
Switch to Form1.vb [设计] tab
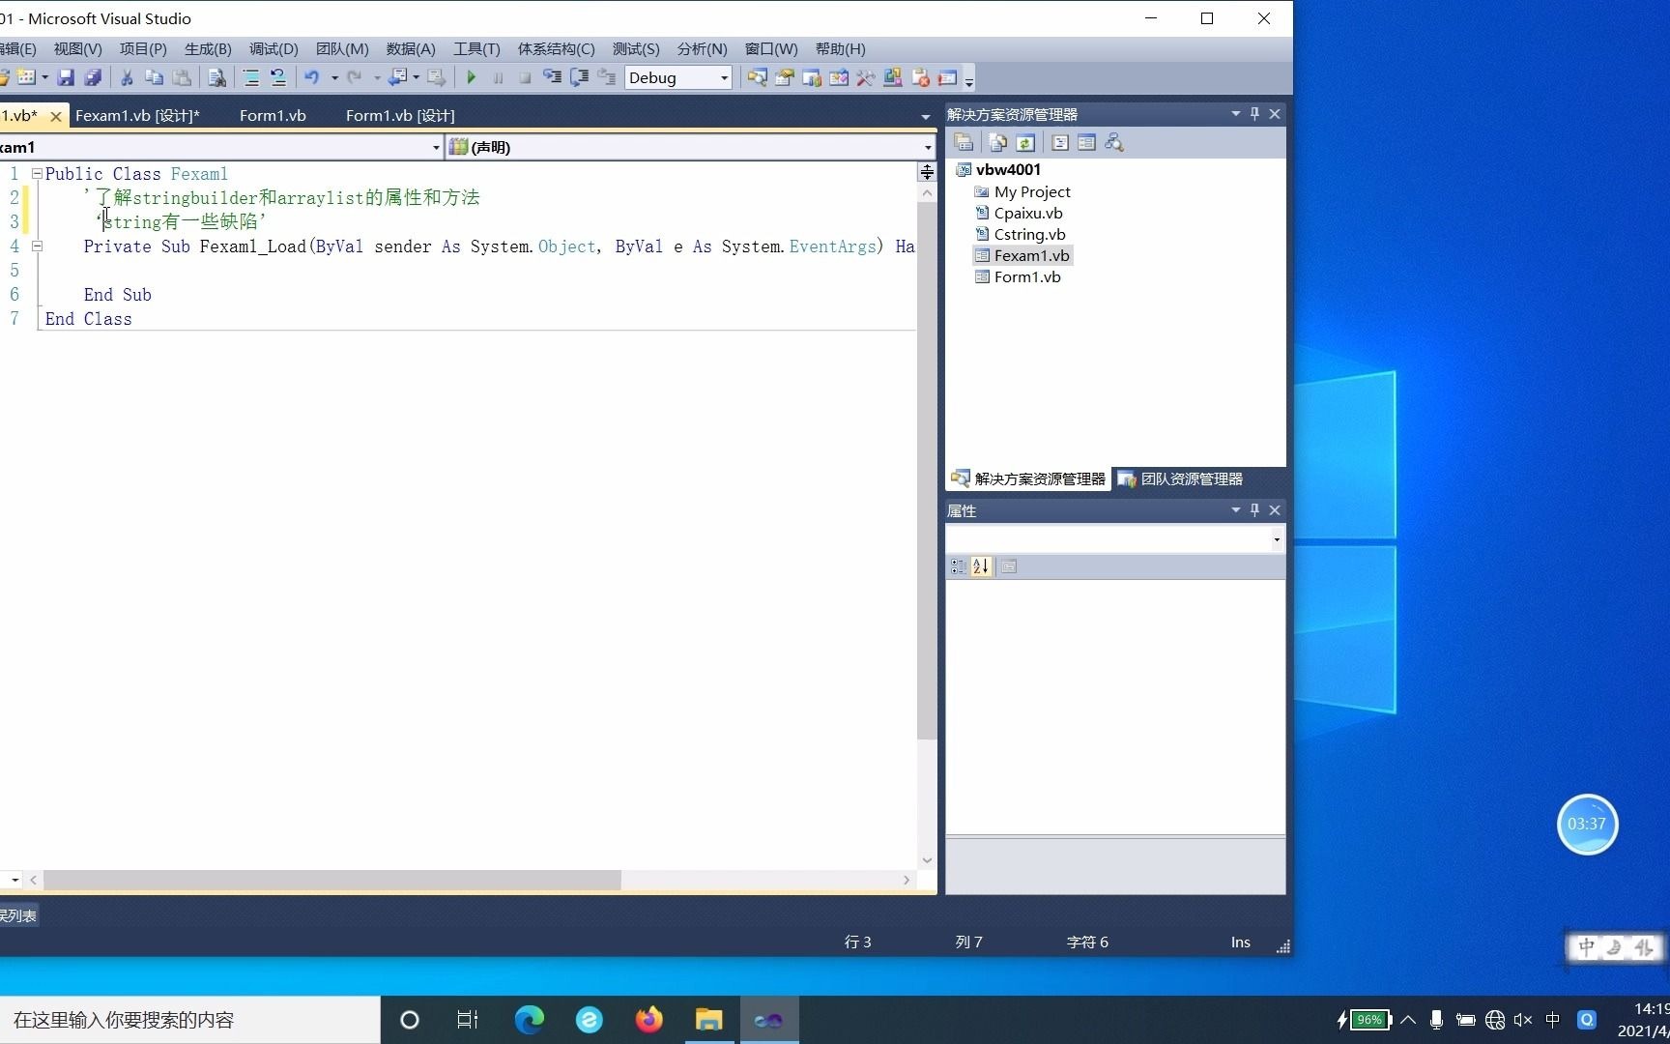[x=400, y=116]
